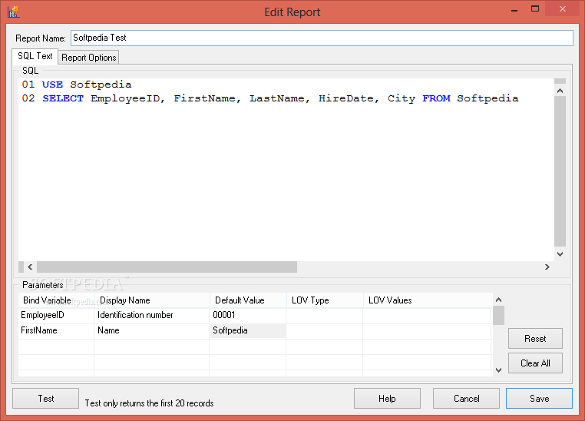This screenshot has width=585, height=421.
Task: Click the SQL horizontal scrollbar thumb
Action: [167, 267]
